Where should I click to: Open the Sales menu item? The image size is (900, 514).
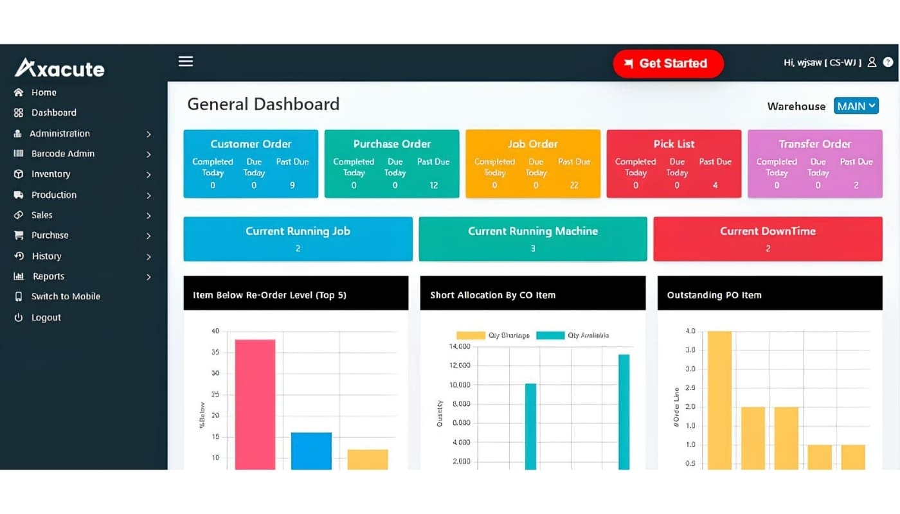(42, 215)
